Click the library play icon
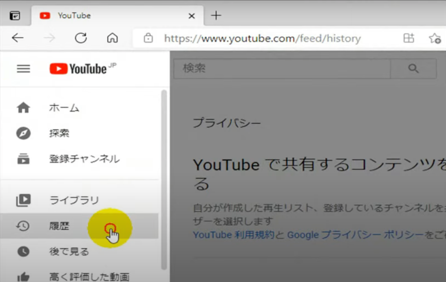 coord(23,200)
